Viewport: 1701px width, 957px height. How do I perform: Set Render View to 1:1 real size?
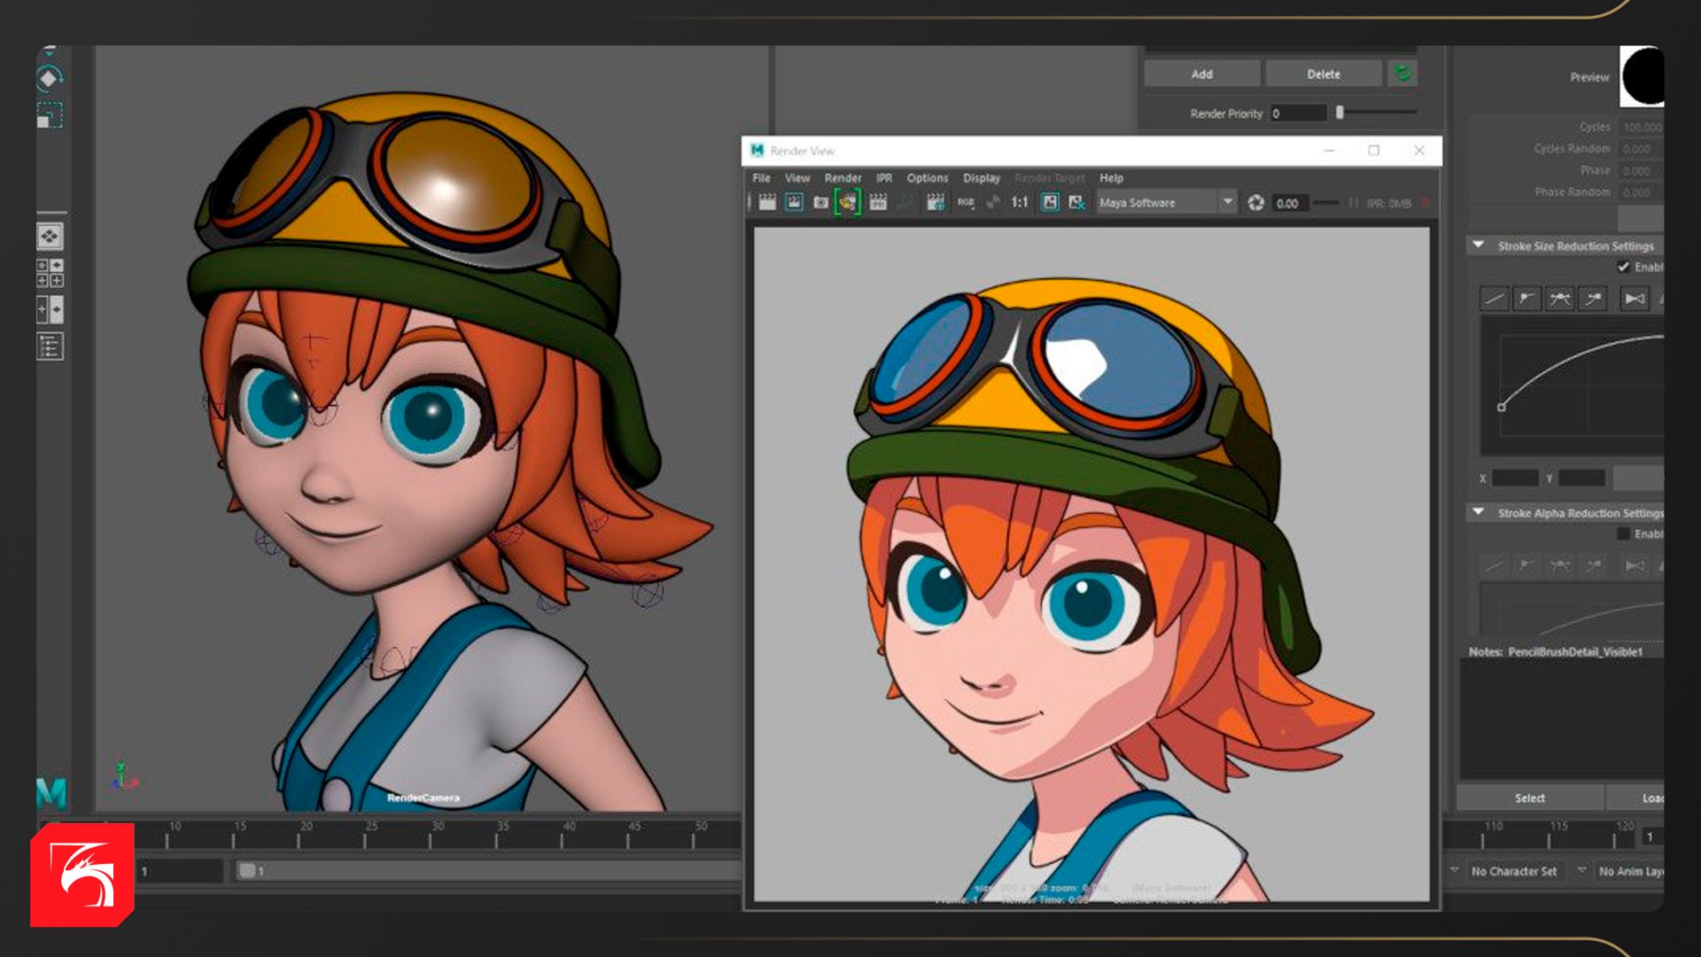[x=1020, y=203]
